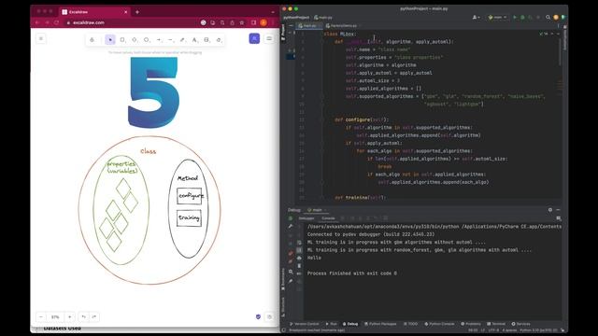Open the Excalidraw library panel

point(269,38)
